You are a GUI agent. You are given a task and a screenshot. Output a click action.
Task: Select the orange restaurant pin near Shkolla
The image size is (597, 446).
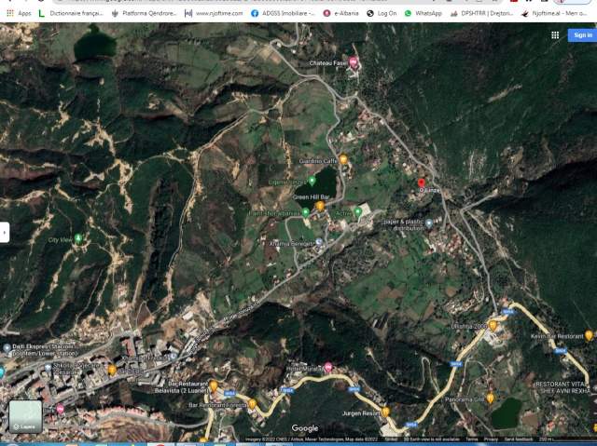pyautogui.click(x=112, y=370)
